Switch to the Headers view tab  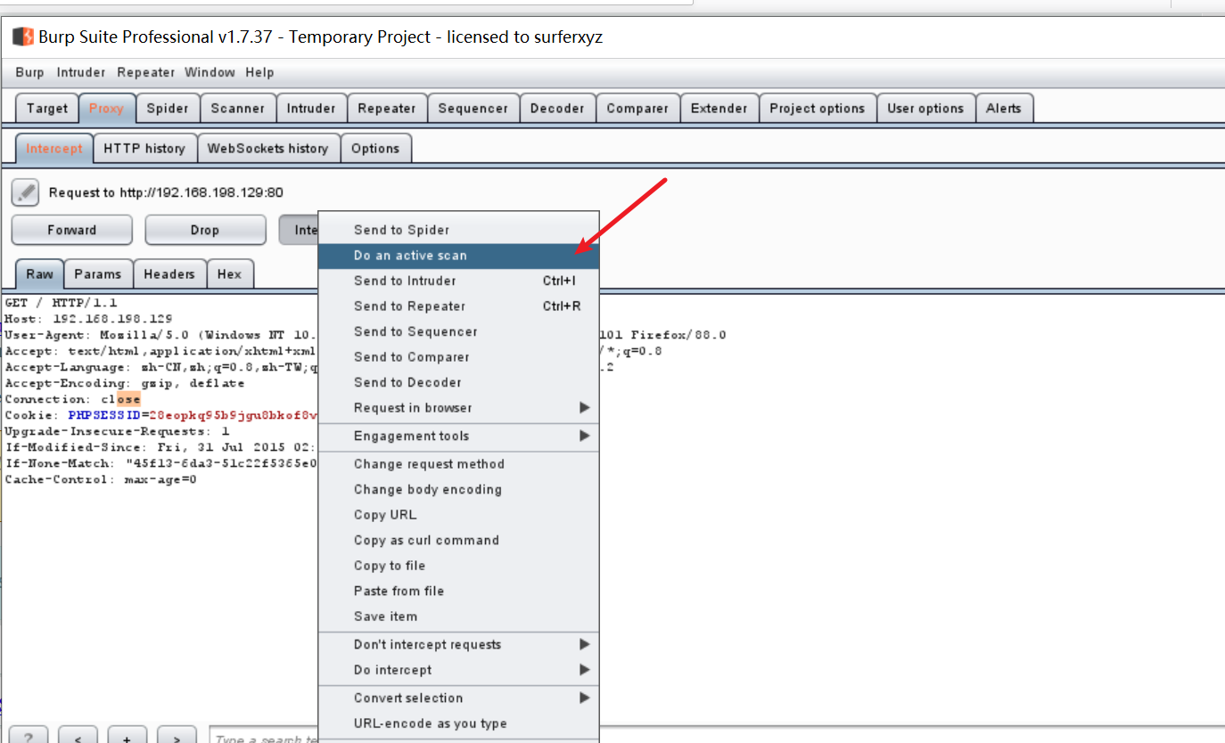pyautogui.click(x=169, y=274)
